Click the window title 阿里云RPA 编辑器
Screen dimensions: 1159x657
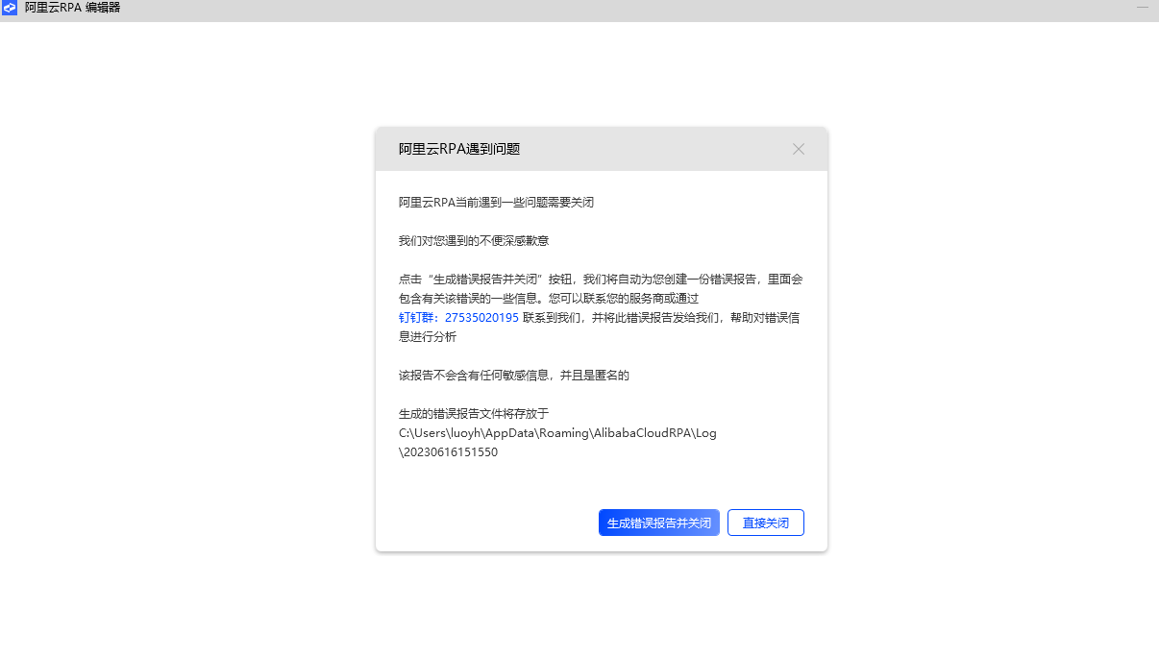point(72,8)
